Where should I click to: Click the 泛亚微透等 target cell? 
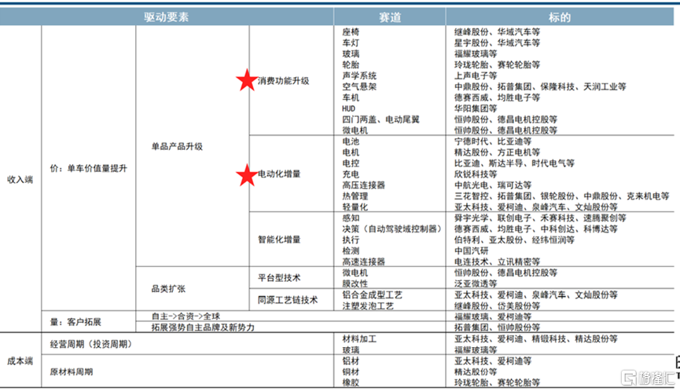coord(476,283)
